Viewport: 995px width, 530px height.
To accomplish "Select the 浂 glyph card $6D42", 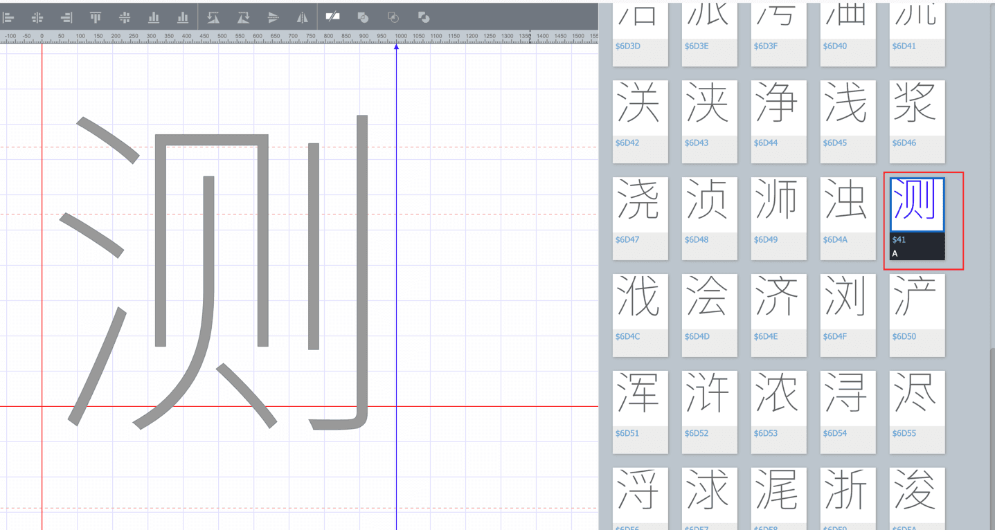I will click(x=640, y=122).
